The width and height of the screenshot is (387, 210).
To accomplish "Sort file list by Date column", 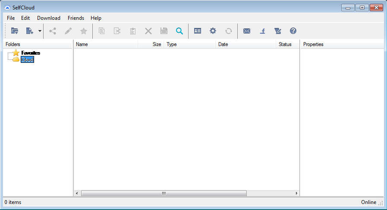I will (x=245, y=44).
